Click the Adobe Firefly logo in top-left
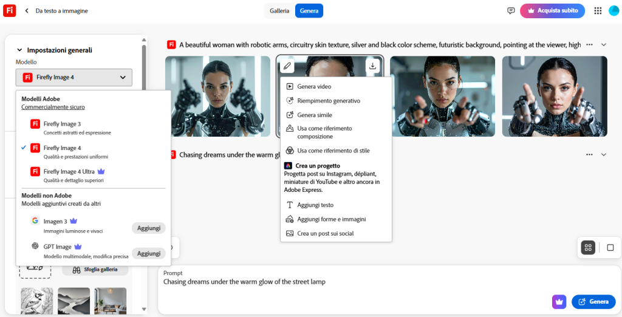Screen dimensions: 622x317 pos(9,11)
